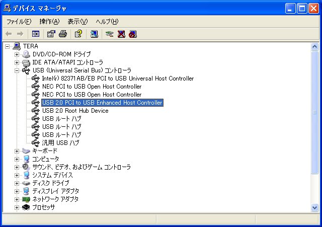Click the Help toolbar icon
Screen dimensions: 322x227
click(78, 34)
